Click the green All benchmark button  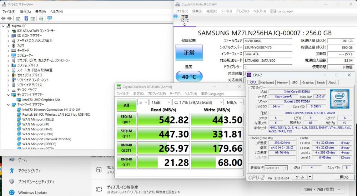126,105
